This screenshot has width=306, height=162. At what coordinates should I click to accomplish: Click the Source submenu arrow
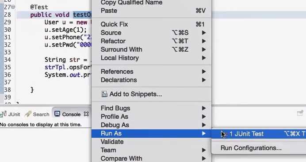(x=204, y=33)
